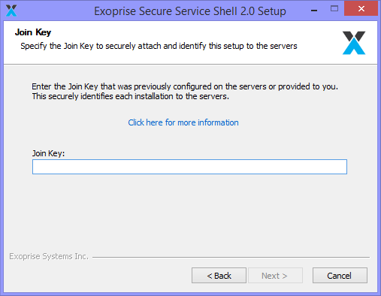Viewport: 381px width, 296px height.
Task: Click the 'Join Key' bold heading
Action: [33, 32]
